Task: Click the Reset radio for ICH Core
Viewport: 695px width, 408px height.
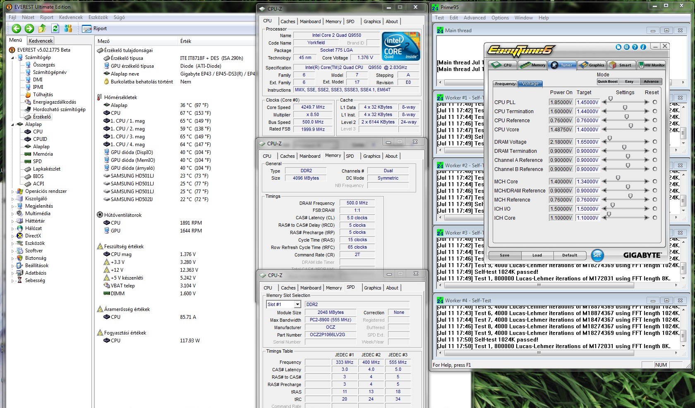Action: (x=655, y=218)
